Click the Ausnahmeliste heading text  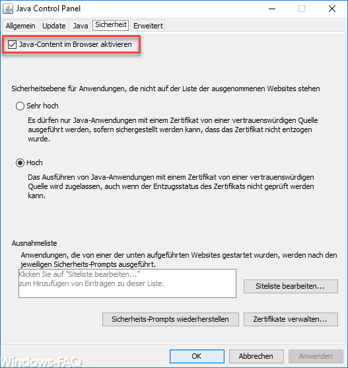tap(34, 243)
